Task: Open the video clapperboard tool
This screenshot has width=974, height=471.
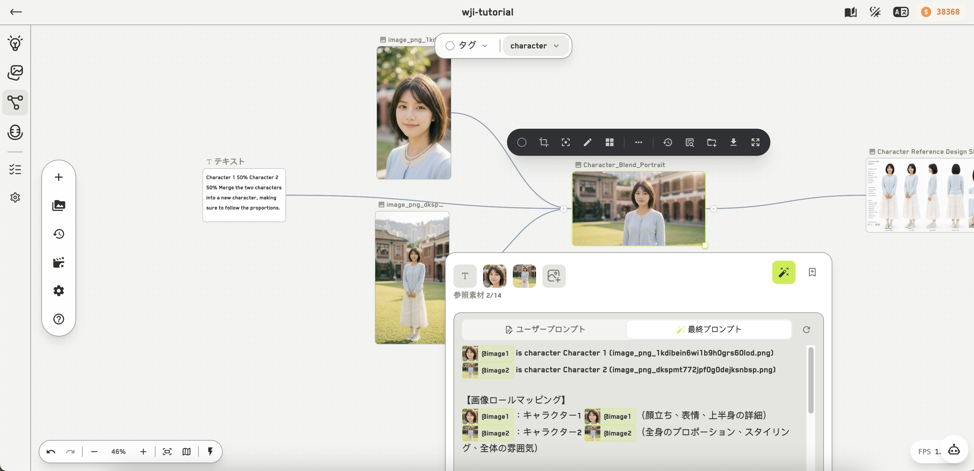Action: pos(59,262)
